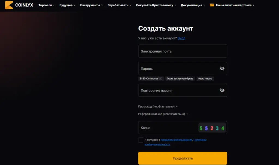Open the Инструменты menu
This screenshot has height=165, width=279.
92,5
